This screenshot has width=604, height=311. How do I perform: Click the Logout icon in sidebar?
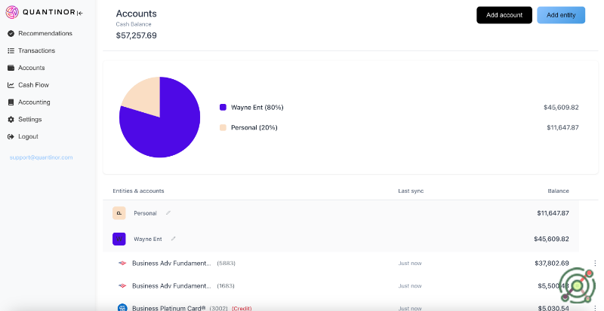click(11, 137)
